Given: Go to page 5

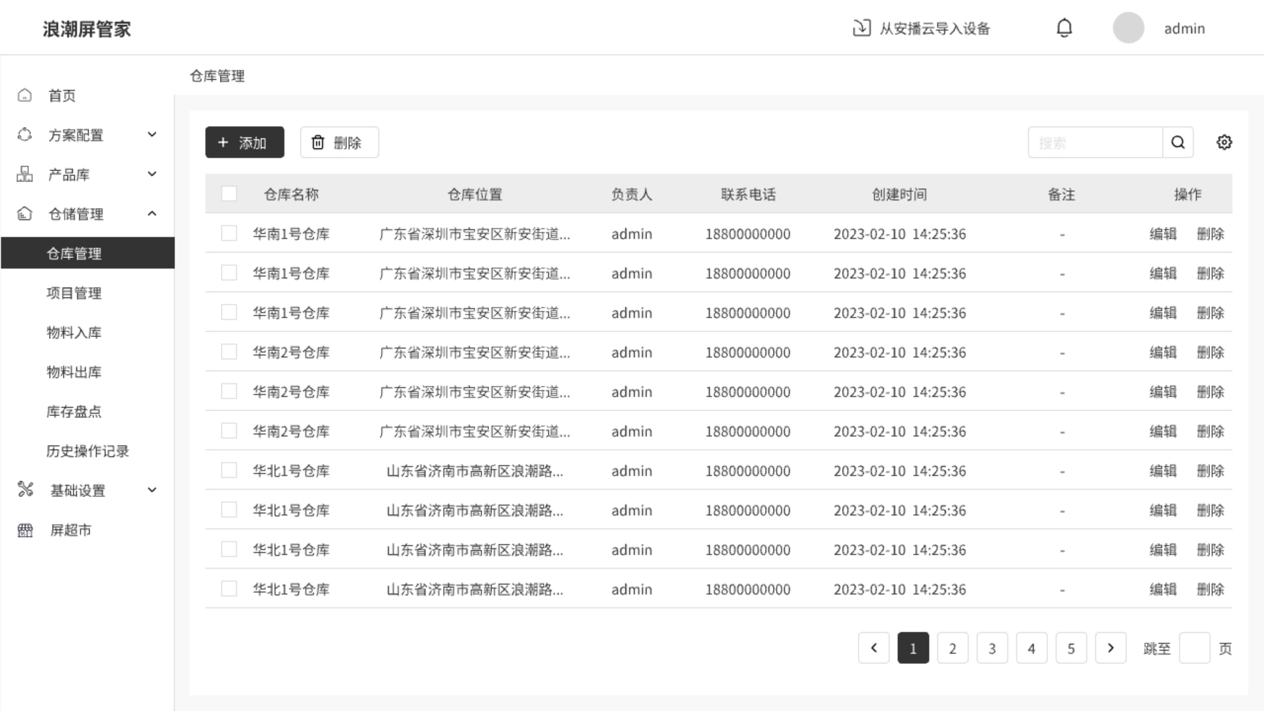Looking at the screenshot, I should [1071, 648].
